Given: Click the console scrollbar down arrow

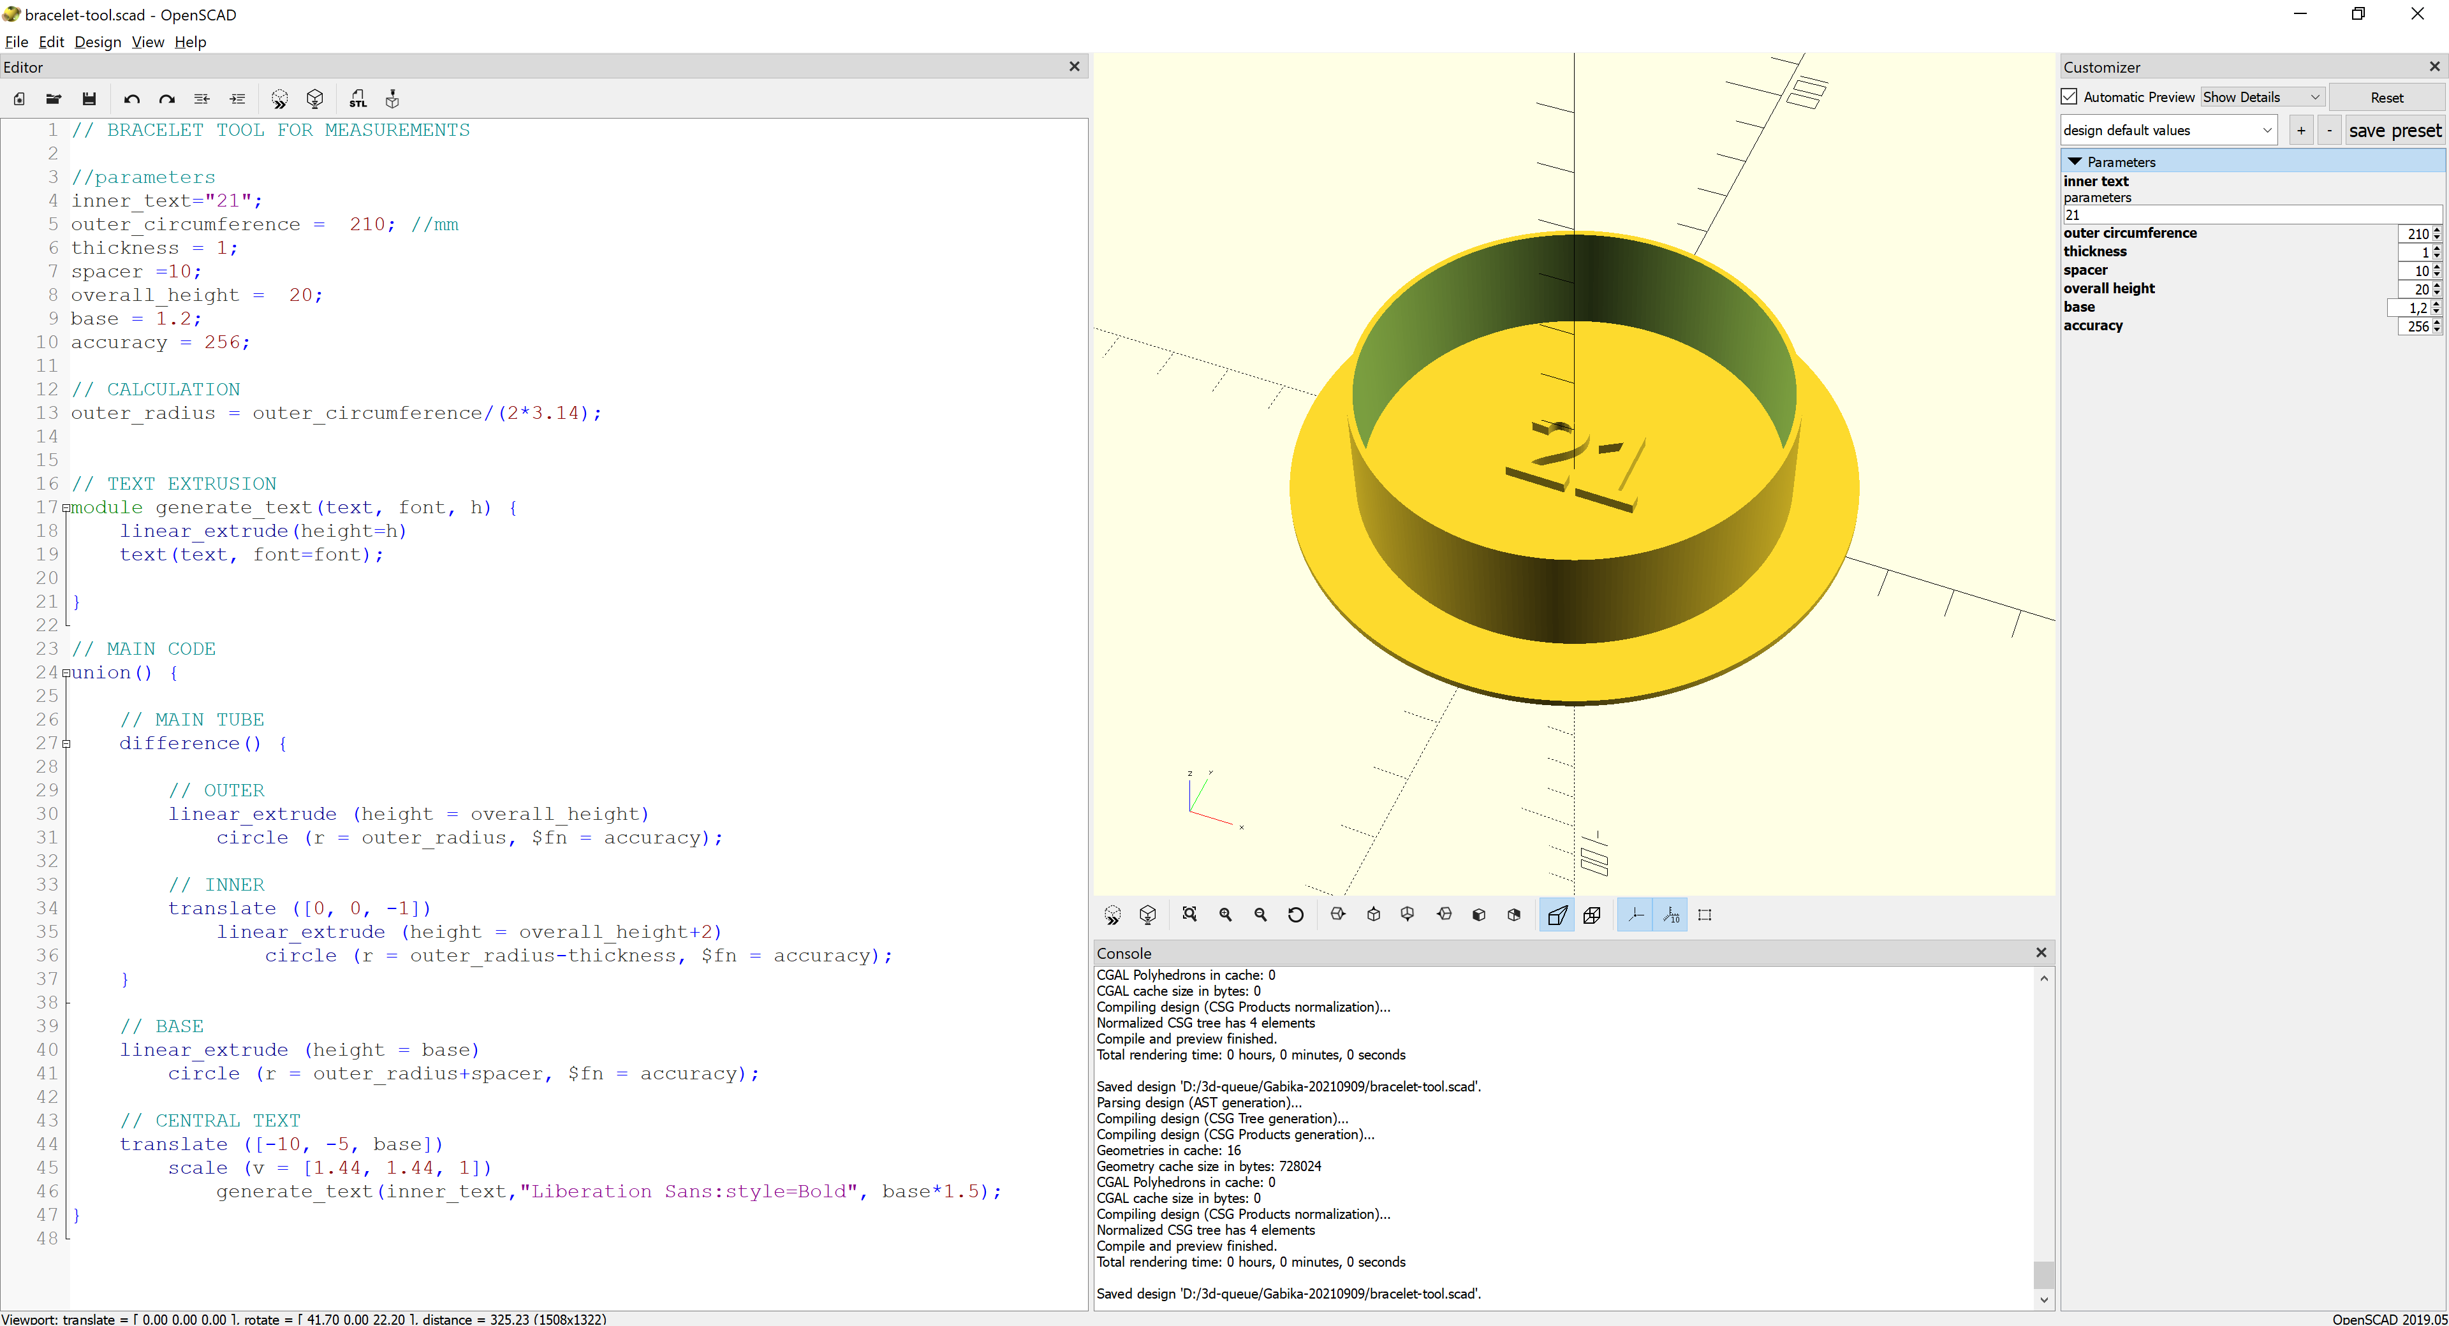Looking at the screenshot, I should click(x=2044, y=1299).
